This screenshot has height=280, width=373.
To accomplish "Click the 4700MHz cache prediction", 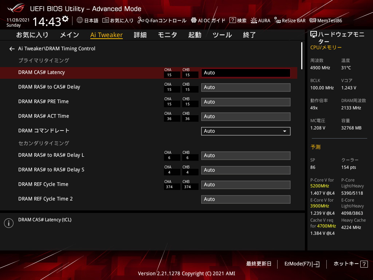I will (326, 226).
